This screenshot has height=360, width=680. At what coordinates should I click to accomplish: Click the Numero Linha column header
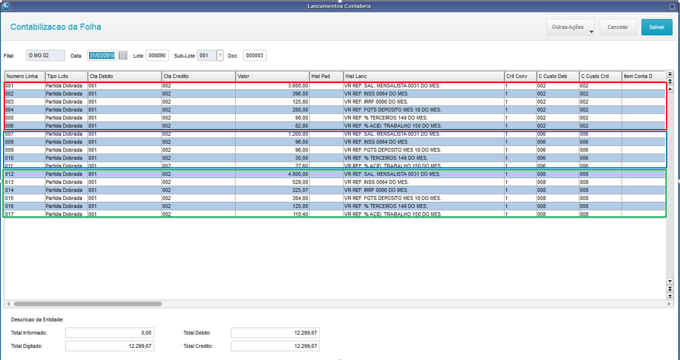pos(25,76)
